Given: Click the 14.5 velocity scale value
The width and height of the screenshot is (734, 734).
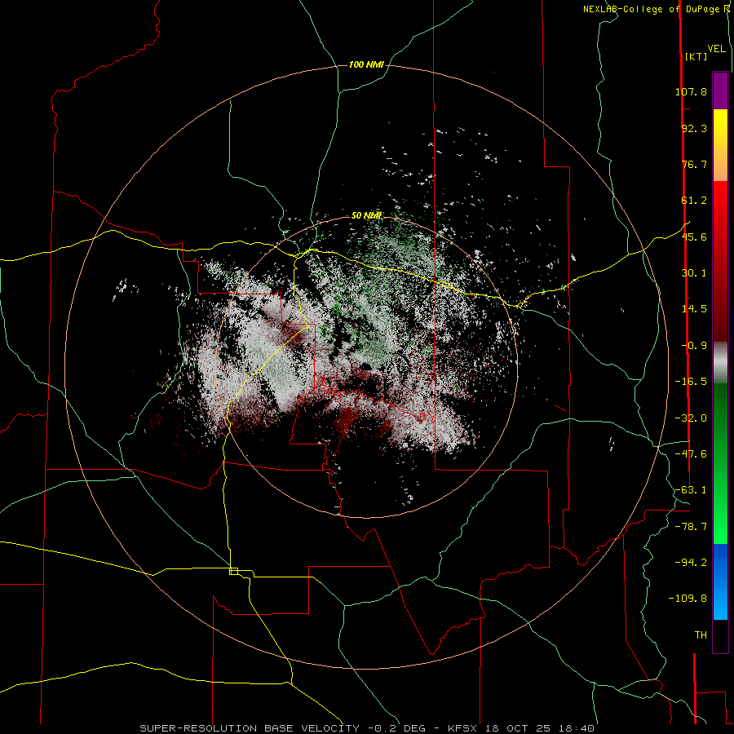Looking at the screenshot, I should [x=694, y=309].
